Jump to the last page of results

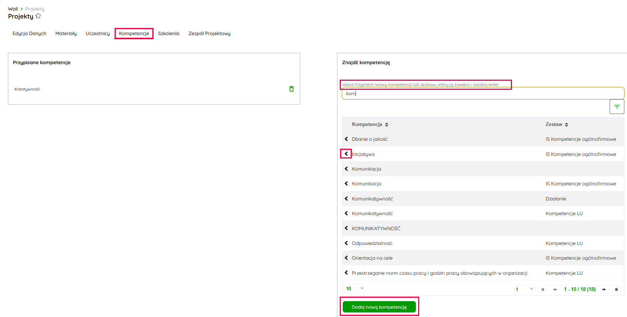616,289
